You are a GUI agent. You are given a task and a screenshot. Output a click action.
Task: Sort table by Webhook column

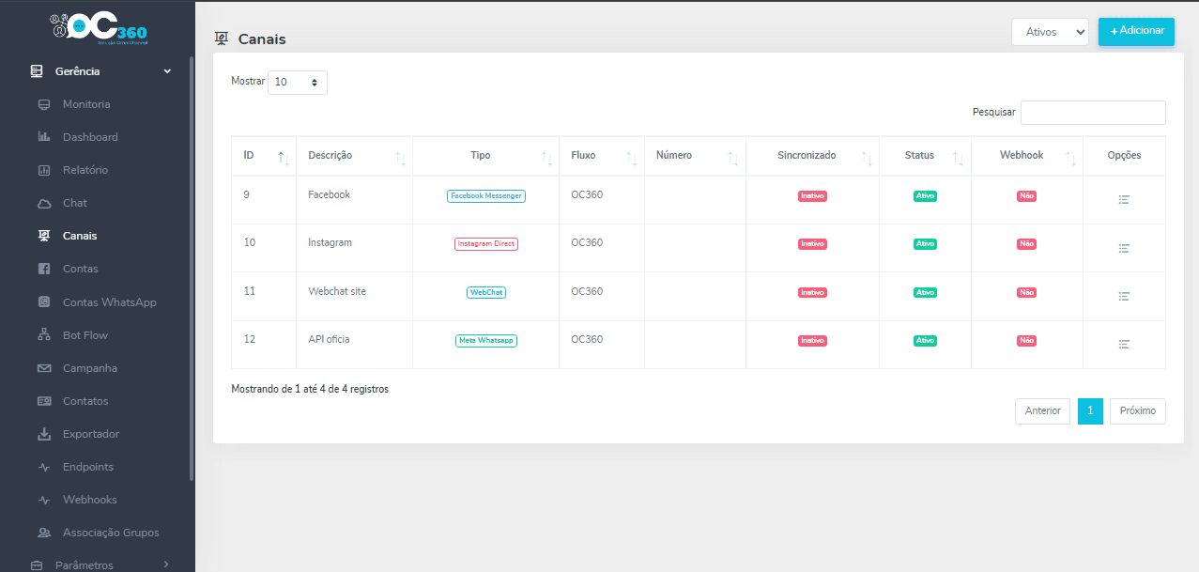pyautogui.click(x=1069, y=157)
